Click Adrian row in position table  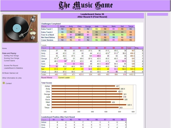click(x=84, y=122)
